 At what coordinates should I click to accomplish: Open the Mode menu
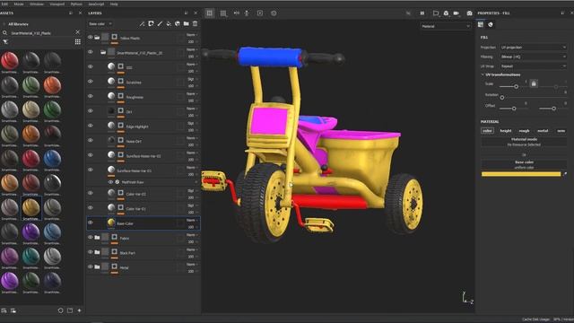pyautogui.click(x=19, y=4)
